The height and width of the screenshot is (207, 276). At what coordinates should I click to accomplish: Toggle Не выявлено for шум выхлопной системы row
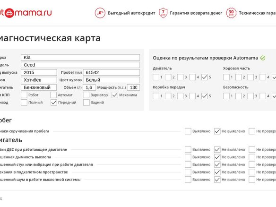[217, 180]
